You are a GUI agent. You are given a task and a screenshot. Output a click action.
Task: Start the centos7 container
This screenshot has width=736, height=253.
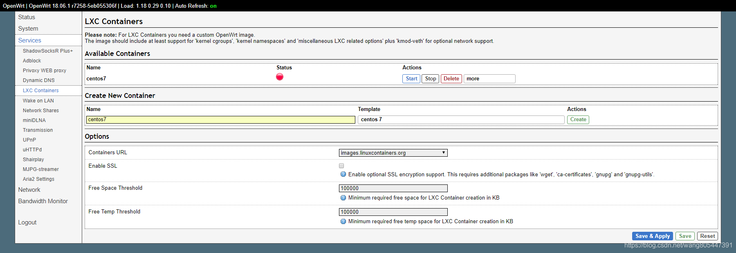tap(411, 79)
